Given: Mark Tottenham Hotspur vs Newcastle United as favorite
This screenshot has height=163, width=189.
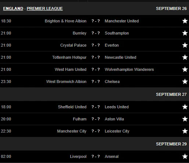Looking at the screenshot, I should coord(185,57).
